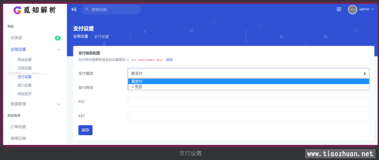The image size is (379, 160).
Task: Open the 支付模式 select box
Action: (x=248, y=73)
